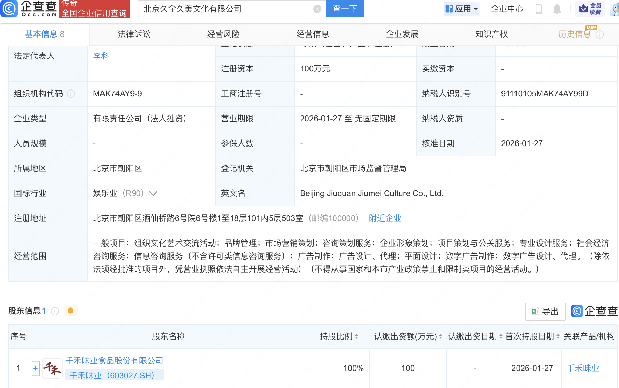The width and height of the screenshot is (619, 388).
Task: Click the 查一下 search button
Action: (x=344, y=9)
